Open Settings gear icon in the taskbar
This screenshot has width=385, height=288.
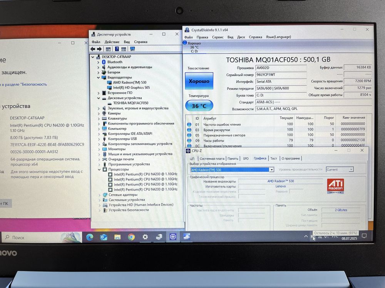[x=145, y=237]
